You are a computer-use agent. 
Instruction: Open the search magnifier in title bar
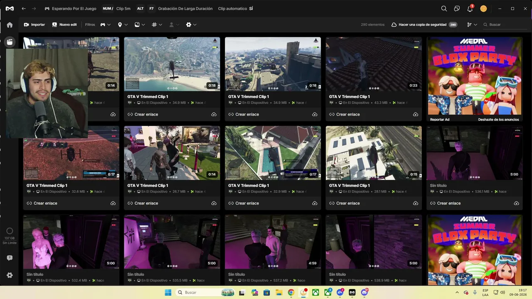pyautogui.click(x=444, y=9)
